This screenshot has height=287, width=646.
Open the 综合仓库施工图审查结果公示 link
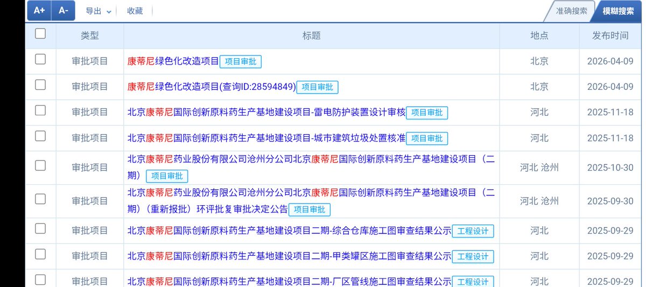coord(289,230)
